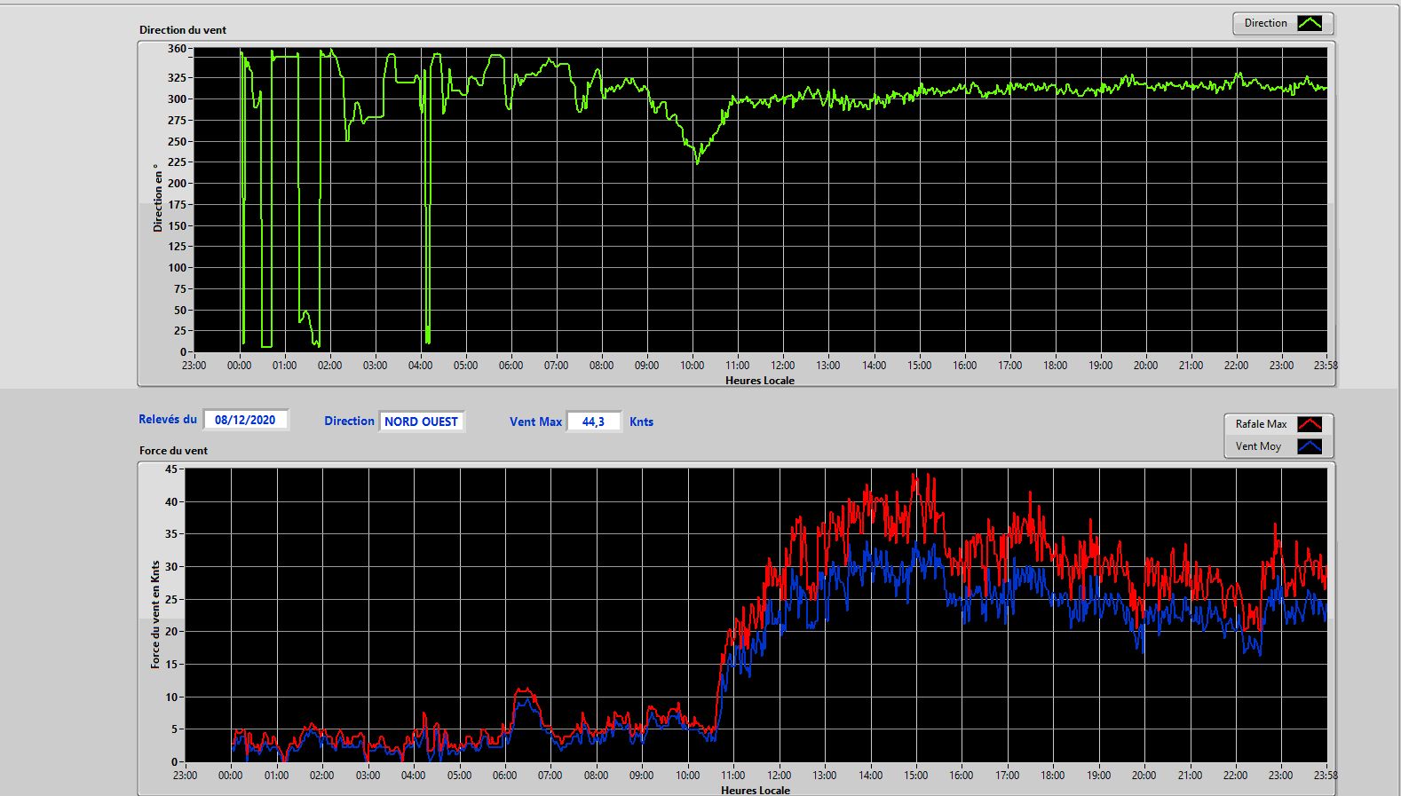
Task: Click 04:00 on the direction chart time axis
Action: point(420,366)
